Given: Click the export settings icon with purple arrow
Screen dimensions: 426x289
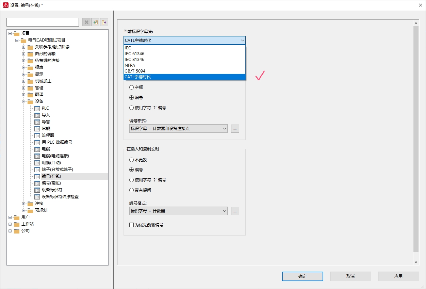Looking at the screenshot, I should 104,22.
